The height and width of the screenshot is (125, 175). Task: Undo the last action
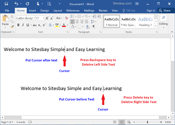pos(16,4)
